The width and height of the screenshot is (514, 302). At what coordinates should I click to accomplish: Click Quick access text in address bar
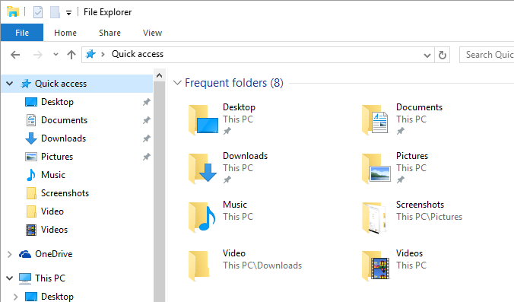coord(138,54)
